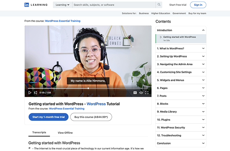230x151 pixels.
Task: Click the Getting started with WordPress transcript heading
Action: point(54,143)
